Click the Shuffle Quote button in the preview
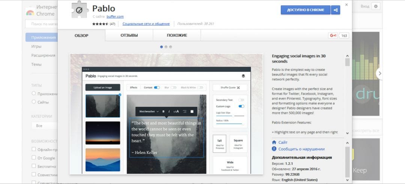Image resolution: width=405 pixels, height=184 pixels. tap(230, 87)
